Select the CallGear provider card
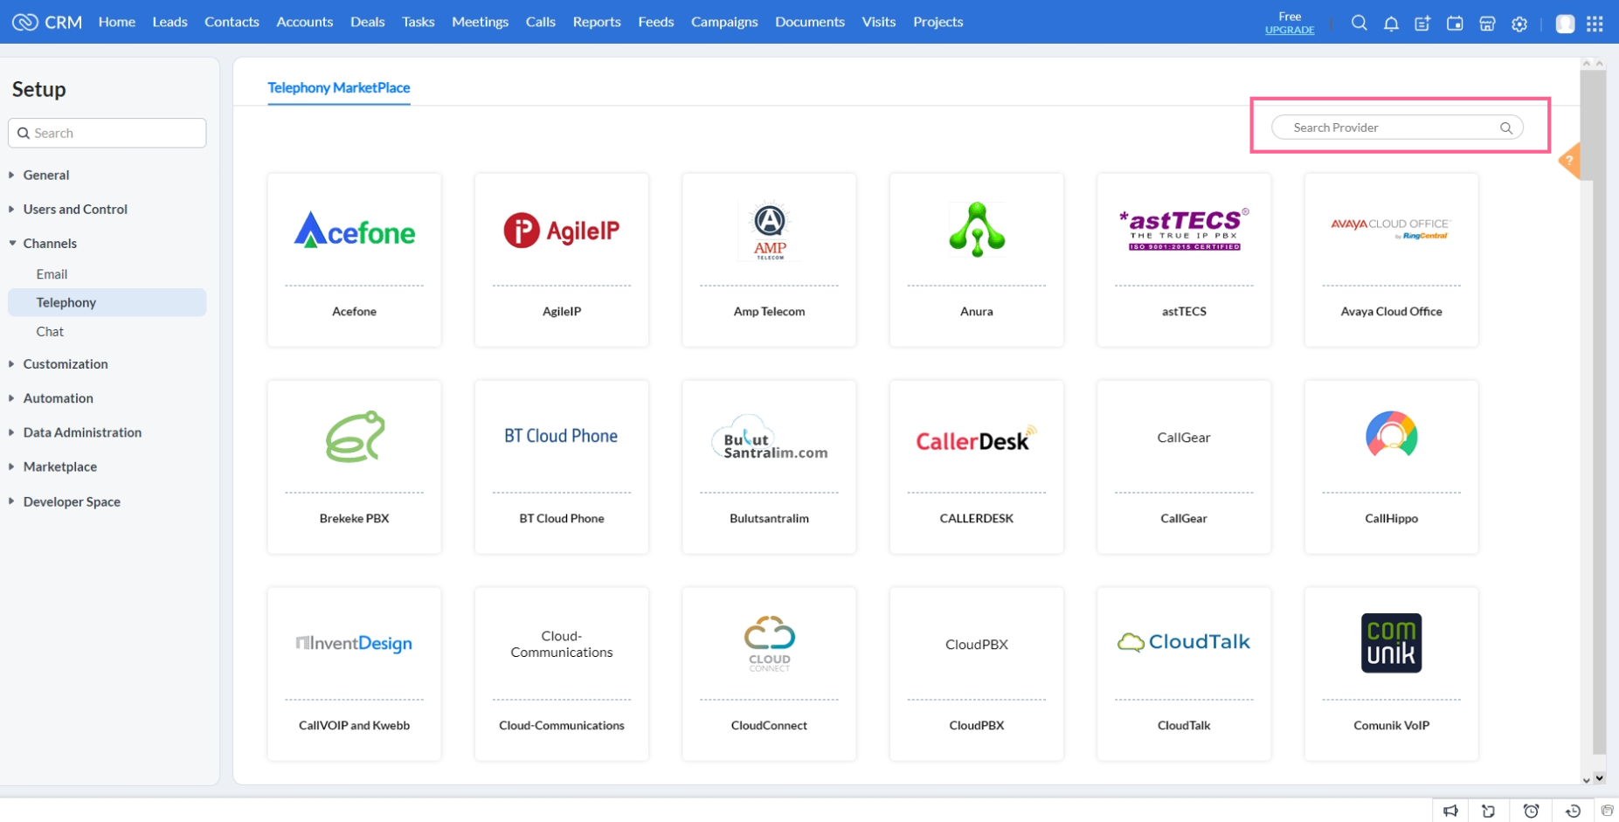This screenshot has height=822, width=1619. point(1184,466)
